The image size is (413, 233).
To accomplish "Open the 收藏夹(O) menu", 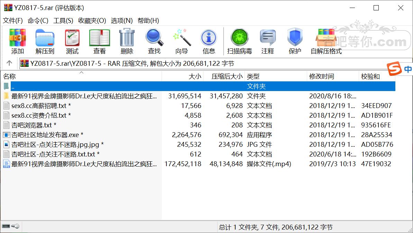I will click(92, 20).
